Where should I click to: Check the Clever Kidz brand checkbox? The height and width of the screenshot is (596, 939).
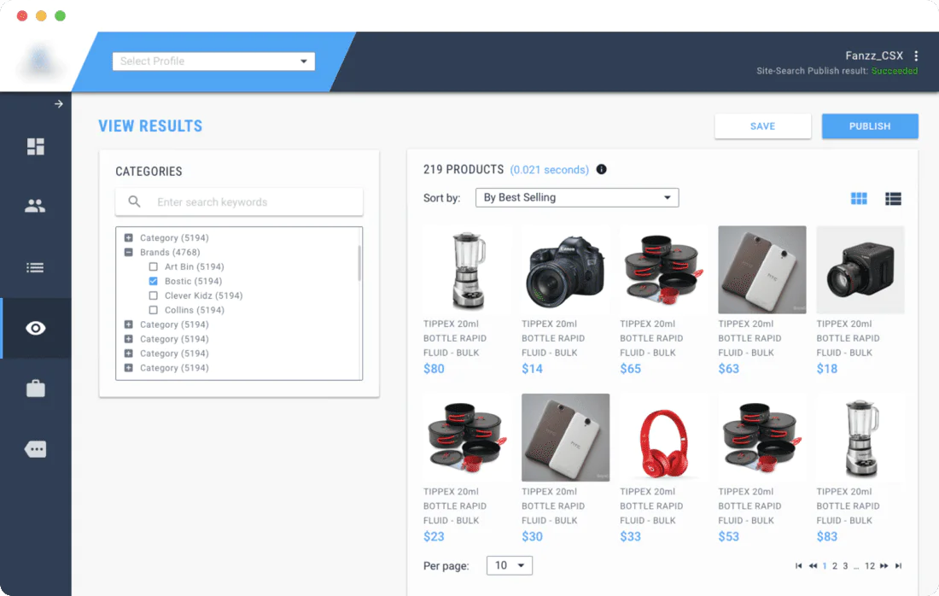pyautogui.click(x=154, y=295)
